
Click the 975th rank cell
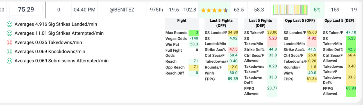click(156, 10)
